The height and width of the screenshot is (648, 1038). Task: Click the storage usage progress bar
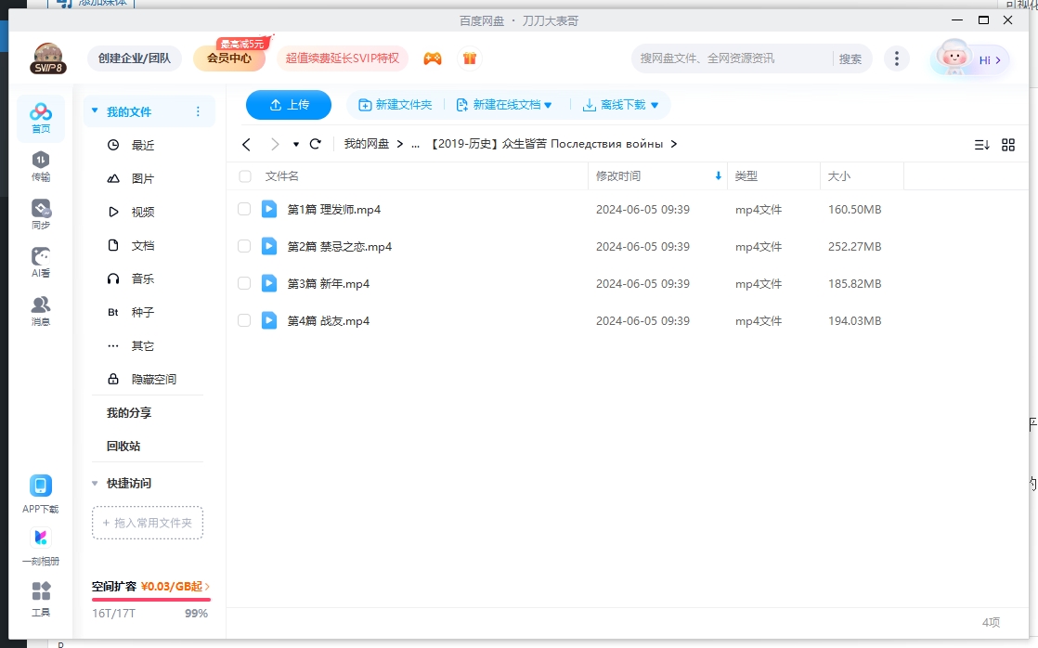(151, 601)
